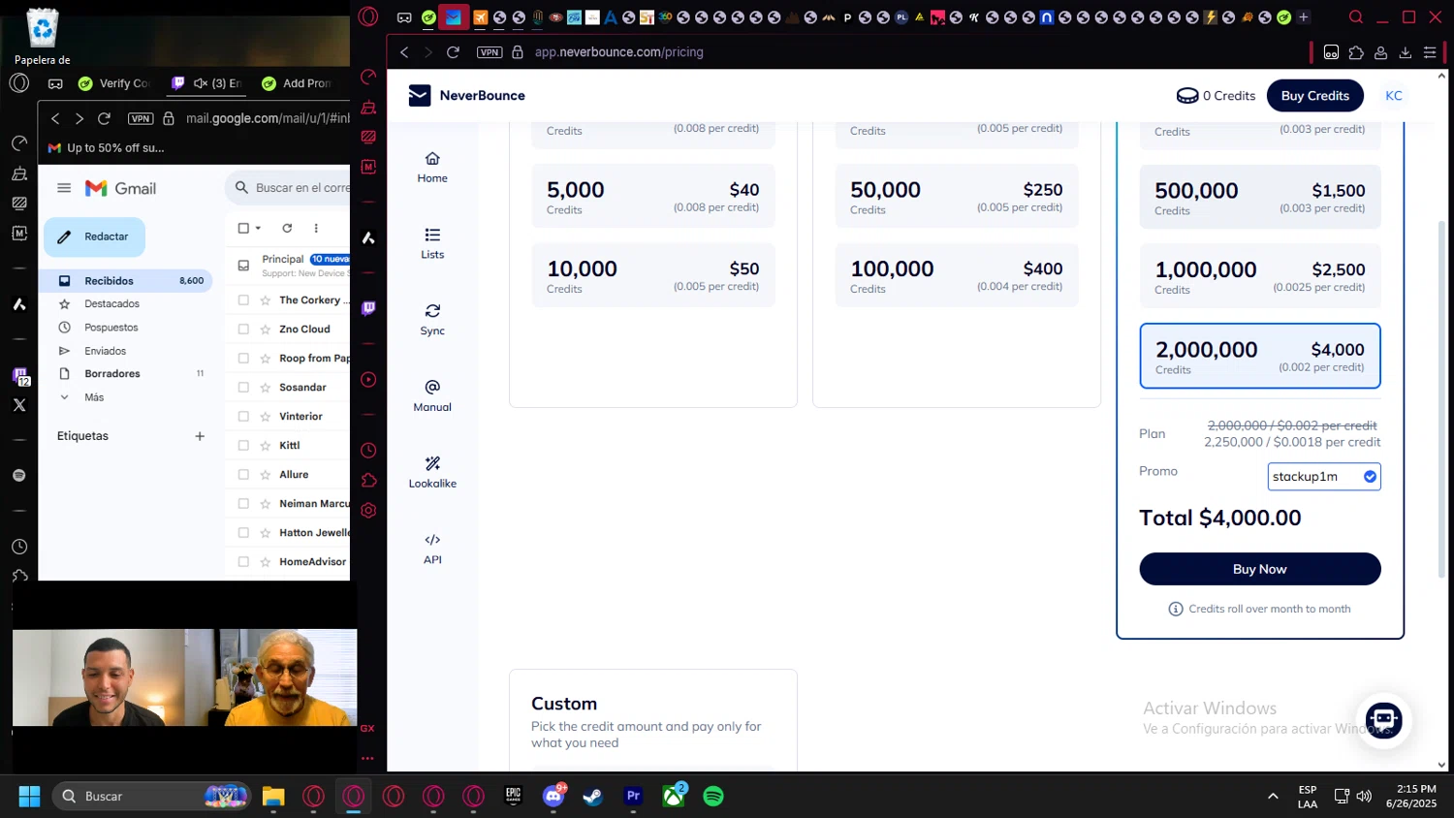Viewport: 1454px width, 818px height.
Task: Tick checkbox for Zno Cloud email
Action: point(243,330)
